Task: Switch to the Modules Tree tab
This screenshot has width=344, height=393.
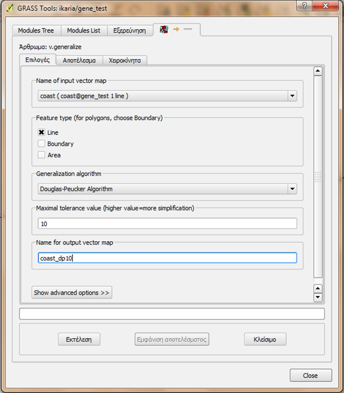Action: 37,30
